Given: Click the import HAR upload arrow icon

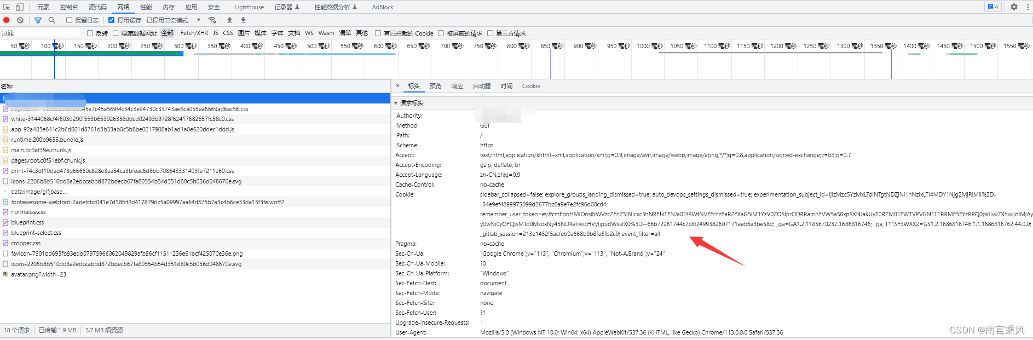Looking at the screenshot, I should pos(229,20).
